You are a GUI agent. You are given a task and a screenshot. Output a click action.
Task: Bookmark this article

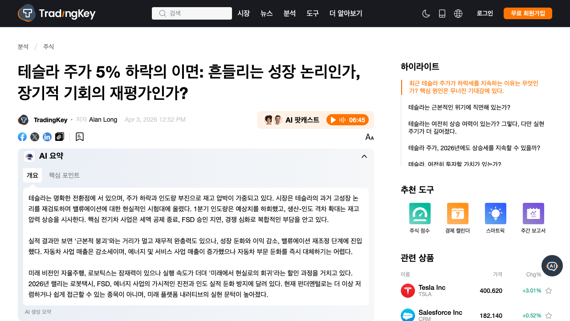pos(80,137)
